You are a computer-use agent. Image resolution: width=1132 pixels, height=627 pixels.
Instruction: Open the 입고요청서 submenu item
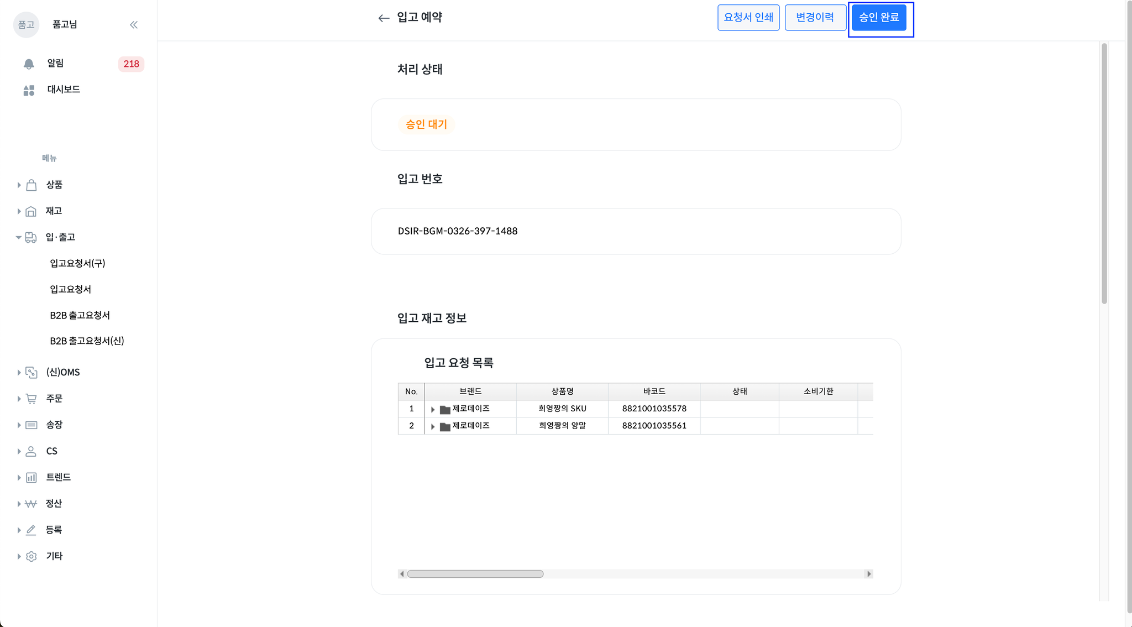70,289
